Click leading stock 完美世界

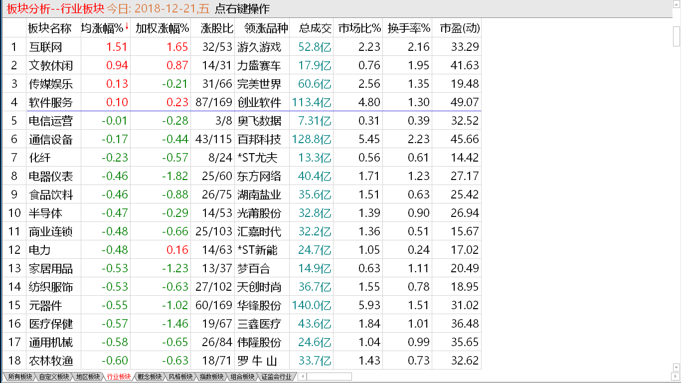tap(259, 84)
